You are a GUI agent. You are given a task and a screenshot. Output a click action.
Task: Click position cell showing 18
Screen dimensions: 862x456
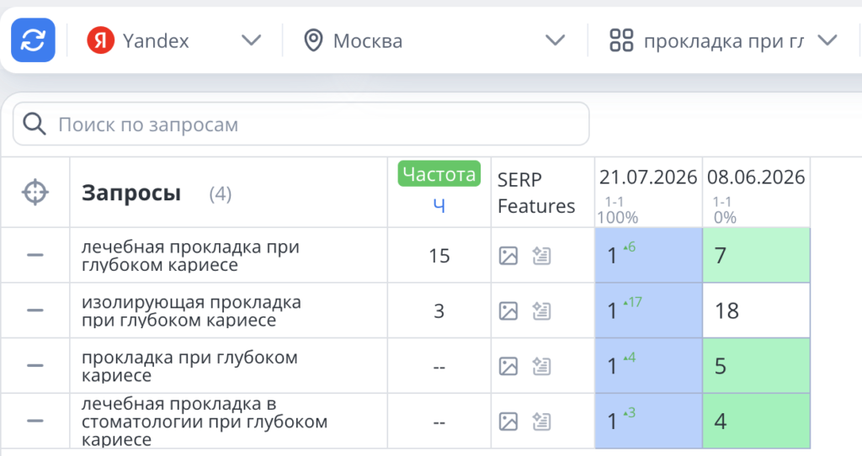(x=757, y=311)
